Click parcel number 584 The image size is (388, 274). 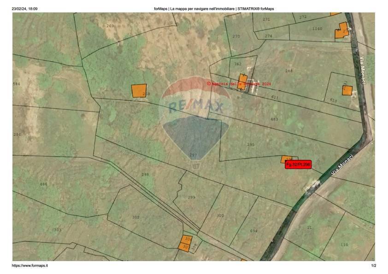coord(16,84)
